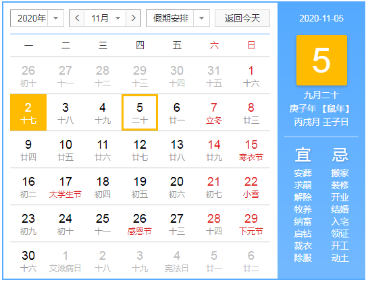Select date 5 with orange border
Image resolution: width=368 pixels, height=284 pixels.
pyautogui.click(x=140, y=112)
